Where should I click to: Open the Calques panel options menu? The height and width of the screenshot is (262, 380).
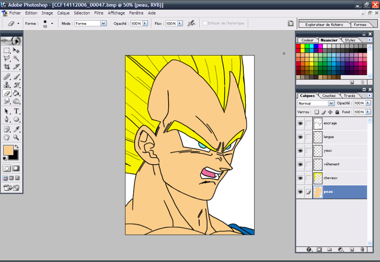tap(369, 95)
